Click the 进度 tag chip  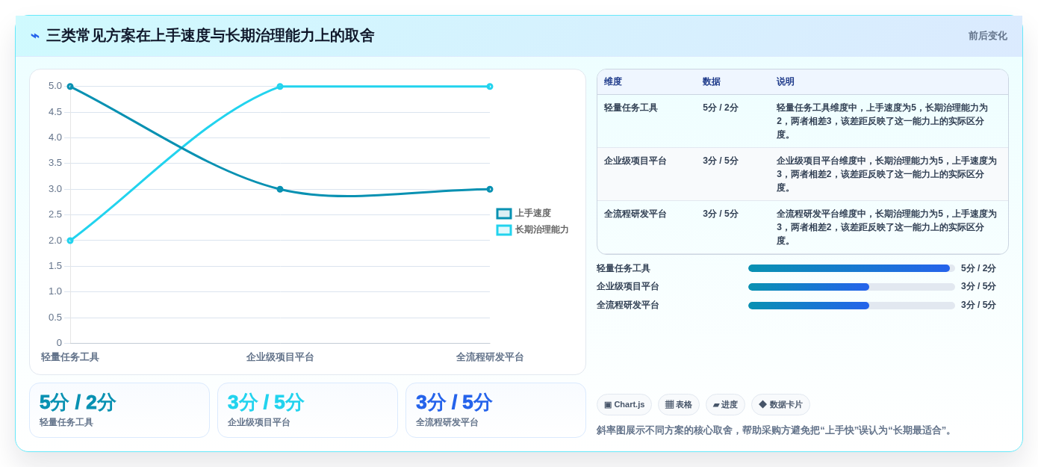[x=725, y=405]
